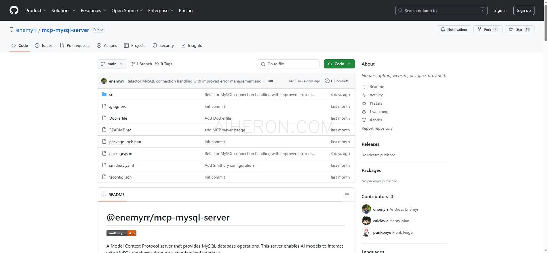
Task: Open the README.md file
Action: coord(120,130)
